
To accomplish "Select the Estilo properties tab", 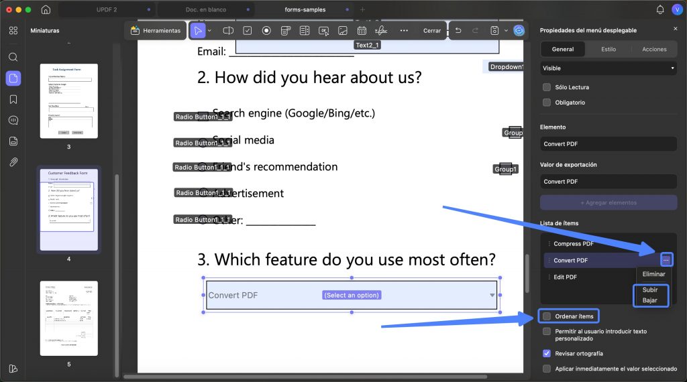I will [608, 49].
